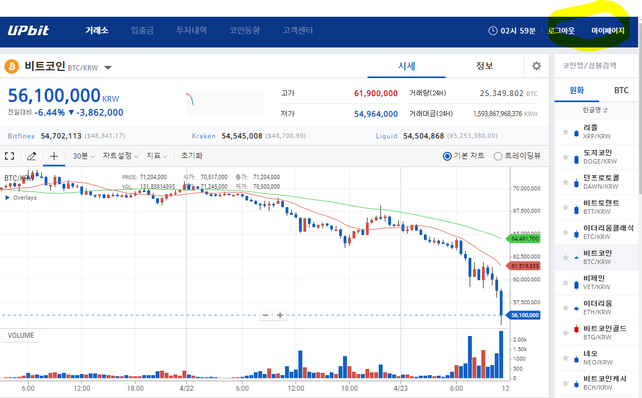
Task: Click the mini price sparkline chart
Action: coord(225,103)
